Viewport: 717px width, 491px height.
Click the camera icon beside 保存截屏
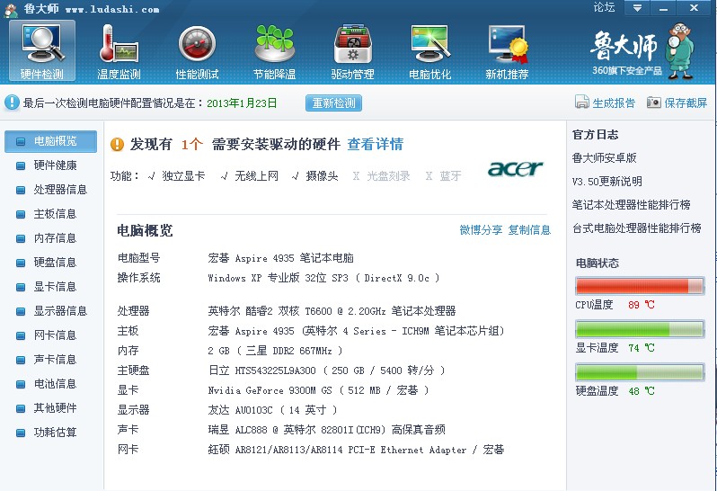coord(654,102)
